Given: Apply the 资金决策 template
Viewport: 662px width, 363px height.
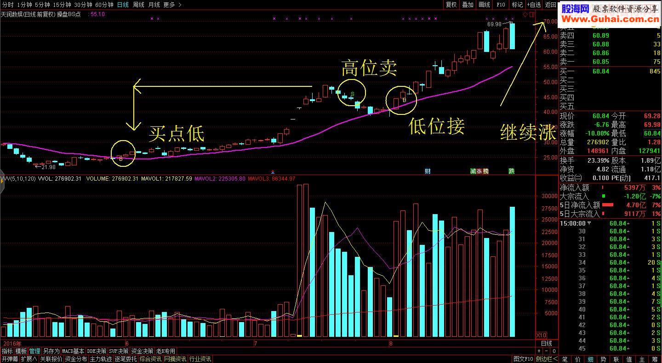Looking at the screenshot, I should 143,351.
